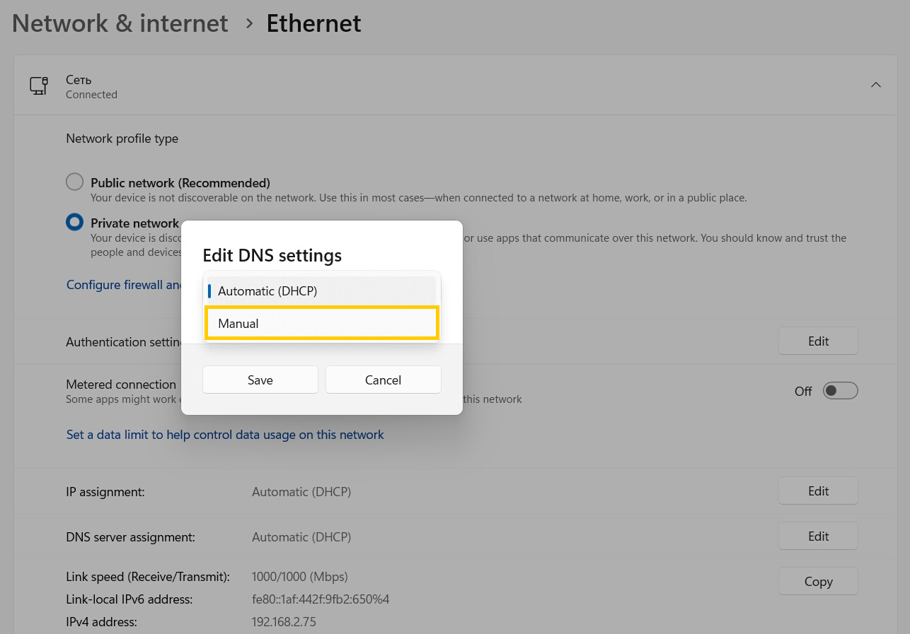The width and height of the screenshot is (910, 634).
Task: Choose Manual in the DNS settings dropdown
Action: (321, 324)
